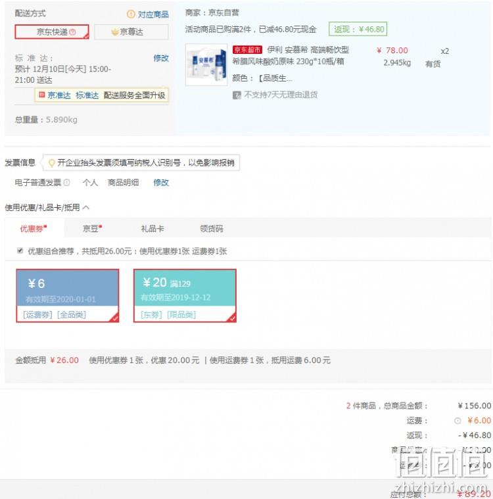Switch to 礼品卡 tab
493x499 pixels.
click(153, 229)
